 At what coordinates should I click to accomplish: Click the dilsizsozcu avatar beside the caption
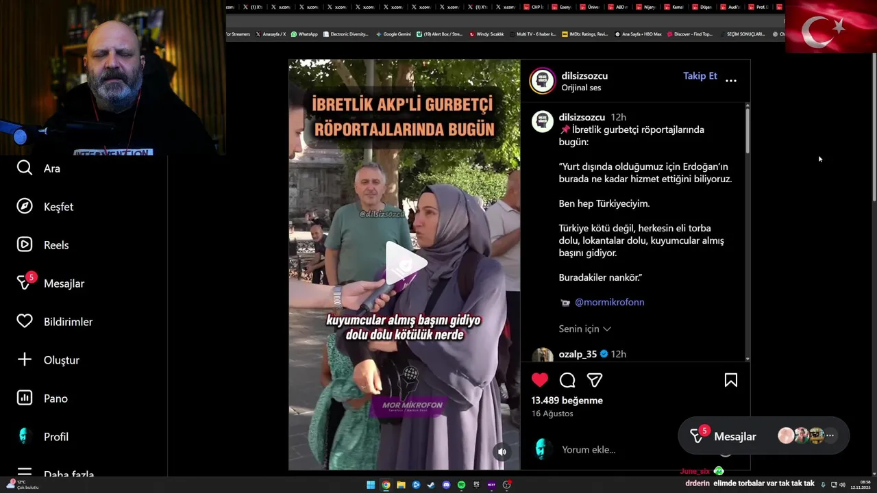[542, 121]
